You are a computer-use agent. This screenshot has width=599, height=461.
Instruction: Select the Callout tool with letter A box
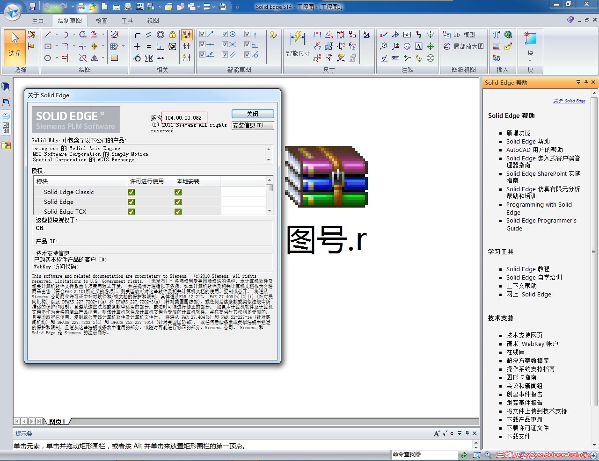point(419,46)
